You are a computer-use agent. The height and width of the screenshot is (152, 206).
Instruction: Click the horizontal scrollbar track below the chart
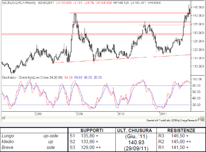102,117
